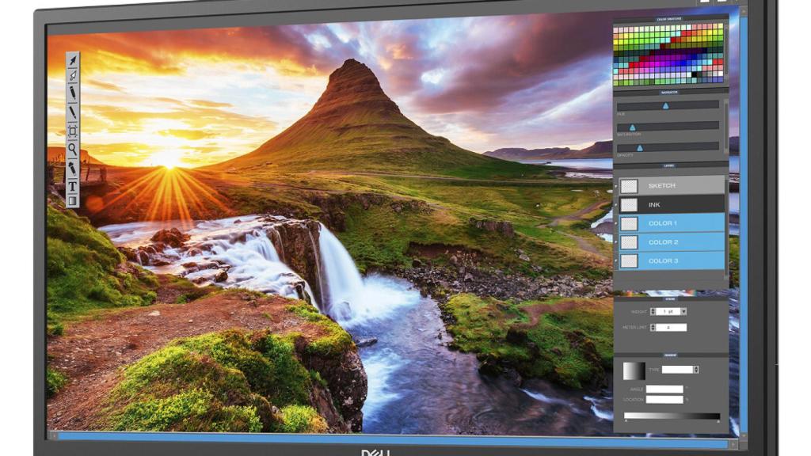Select the Zoom magnifier tool

click(74, 150)
